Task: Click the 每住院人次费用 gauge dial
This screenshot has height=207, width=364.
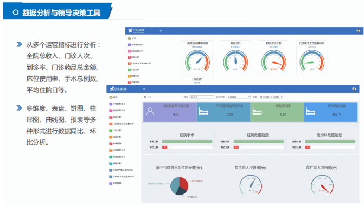Action: pos(251,184)
